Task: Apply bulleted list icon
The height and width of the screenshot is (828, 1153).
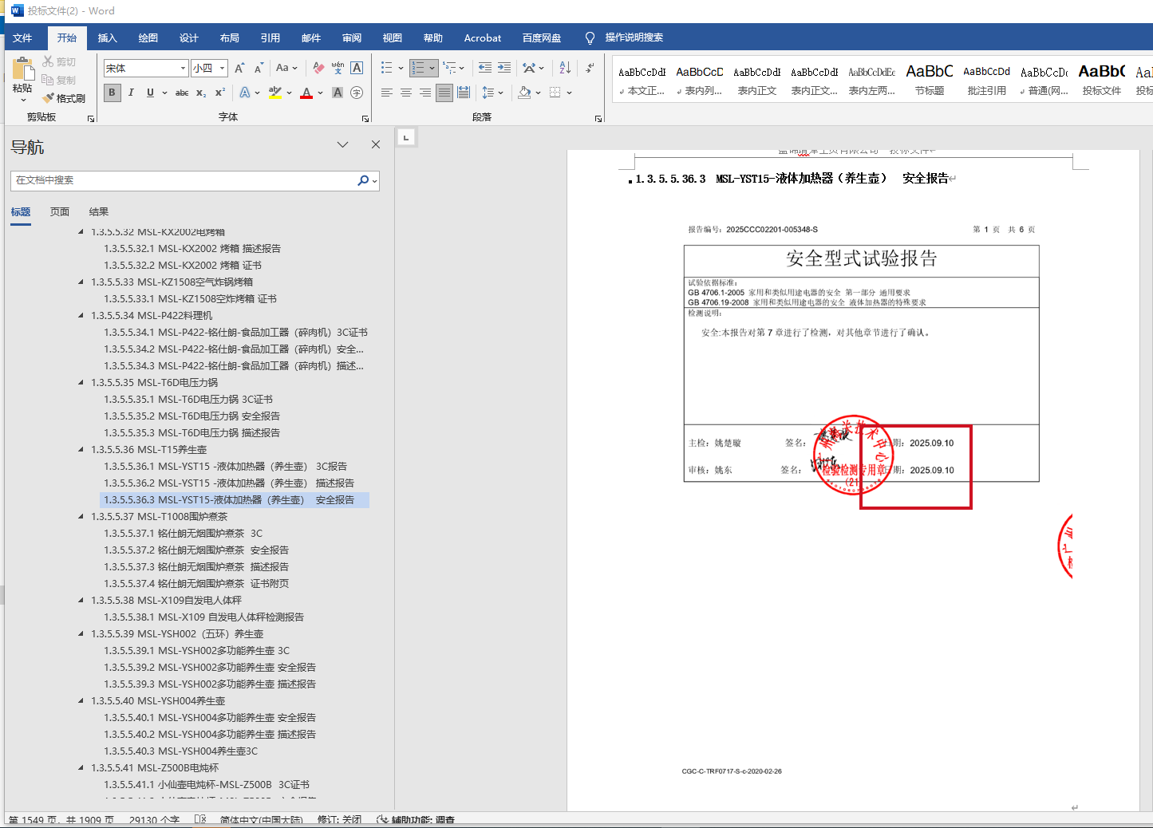Action: [x=387, y=69]
